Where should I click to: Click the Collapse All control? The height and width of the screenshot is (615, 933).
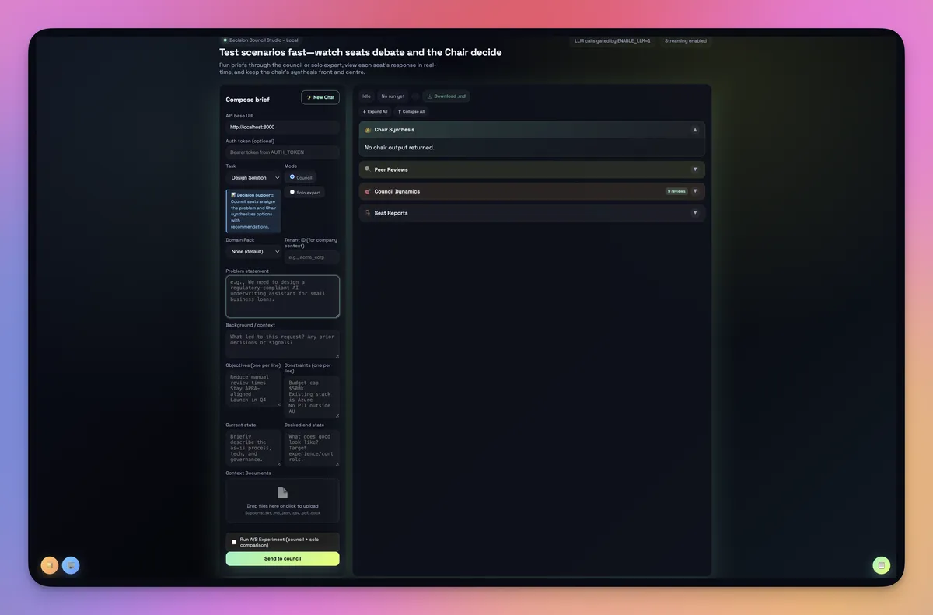tap(411, 110)
